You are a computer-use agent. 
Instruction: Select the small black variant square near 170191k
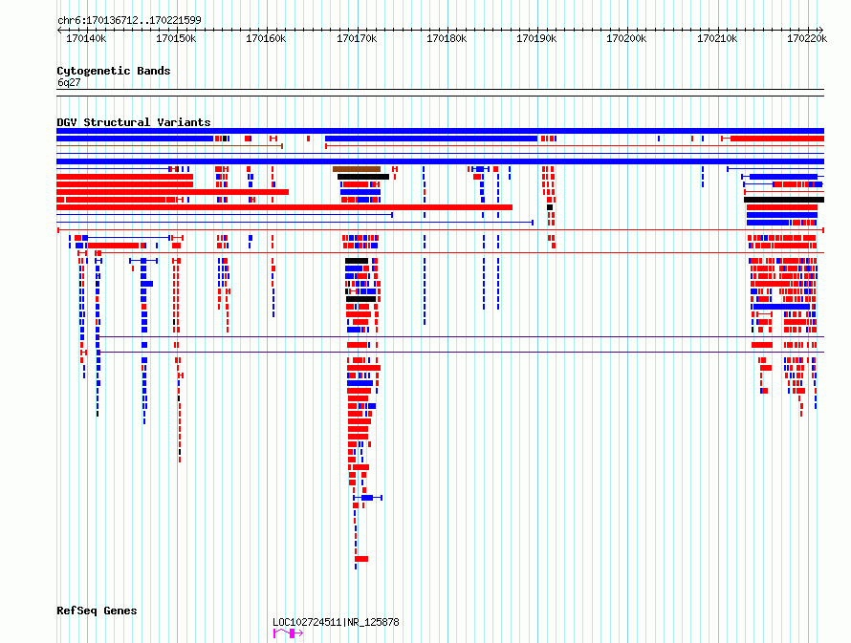(550, 207)
